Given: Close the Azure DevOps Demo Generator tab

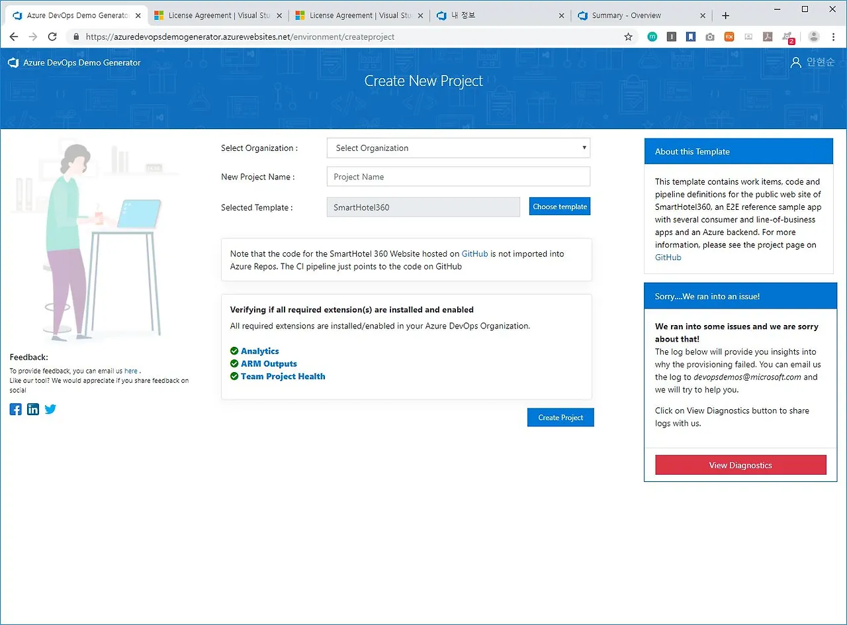Looking at the screenshot, I should (x=138, y=15).
